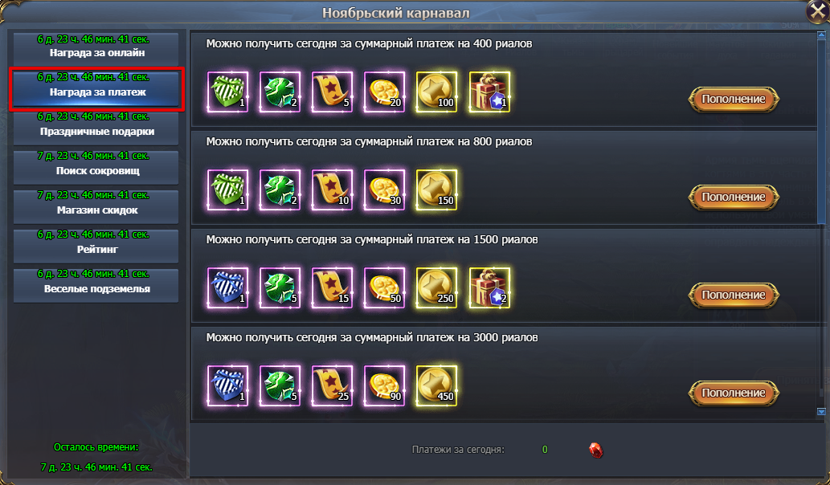
Task: Close the Ноябрьский карнавал window
Action: tap(817, 11)
